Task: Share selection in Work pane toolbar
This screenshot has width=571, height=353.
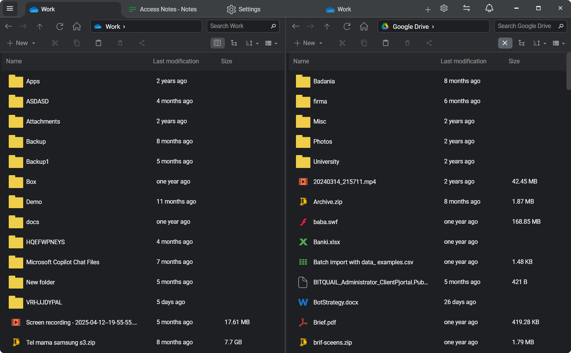Action: click(142, 43)
